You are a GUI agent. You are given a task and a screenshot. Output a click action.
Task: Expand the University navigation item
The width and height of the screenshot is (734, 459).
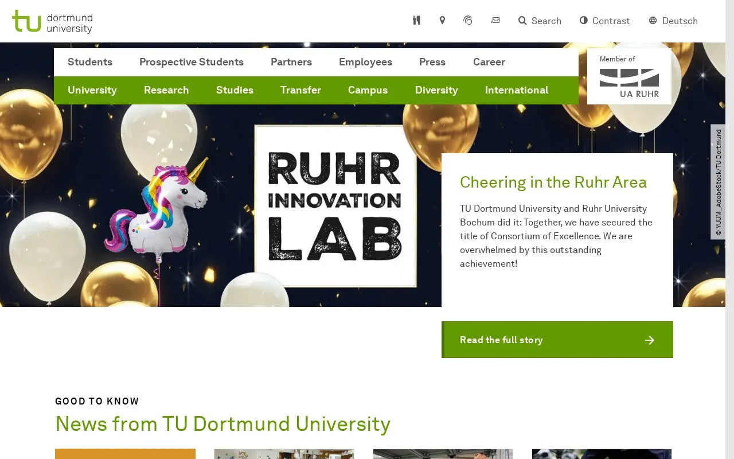(x=92, y=90)
